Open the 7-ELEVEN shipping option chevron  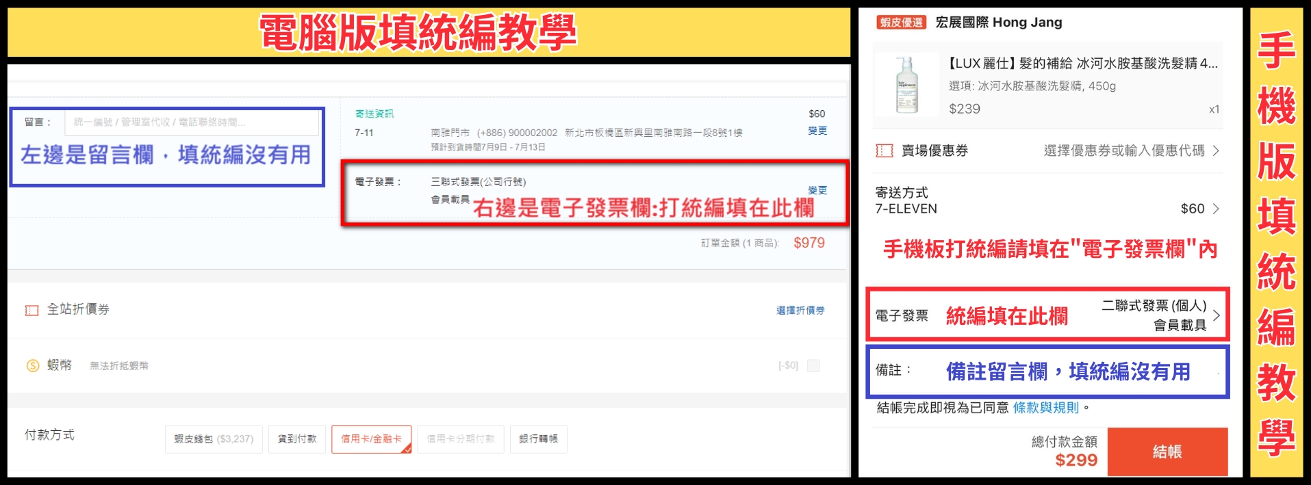pyautogui.click(x=1216, y=209)
